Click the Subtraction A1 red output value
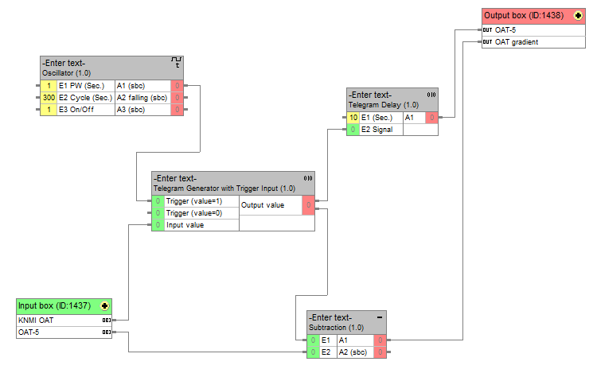 (380, 340)
